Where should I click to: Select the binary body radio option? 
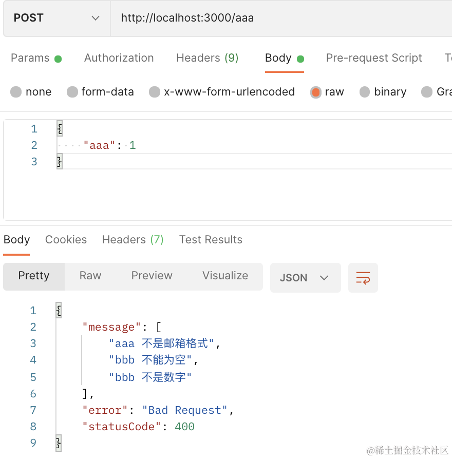[365, 92]
